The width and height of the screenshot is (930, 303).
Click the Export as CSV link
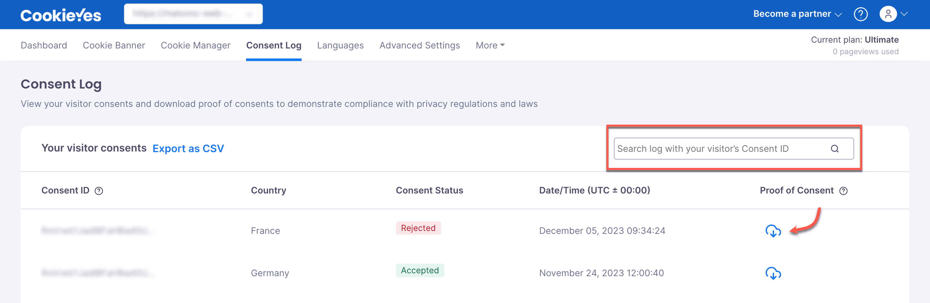pos(188,149)
